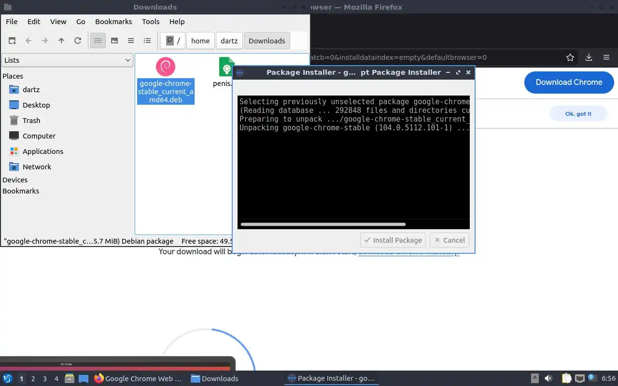This screenshot has width=618, height=386.
Task: Switch to workspace 2
Action: (33, 379)
